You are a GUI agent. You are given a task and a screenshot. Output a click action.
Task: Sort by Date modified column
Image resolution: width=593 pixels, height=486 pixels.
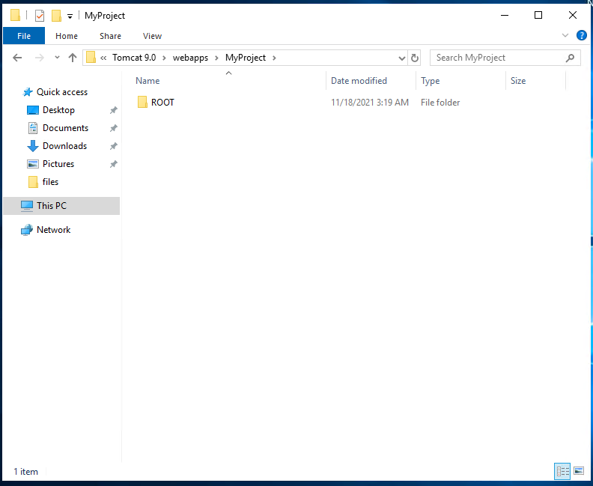click(359, 81)
